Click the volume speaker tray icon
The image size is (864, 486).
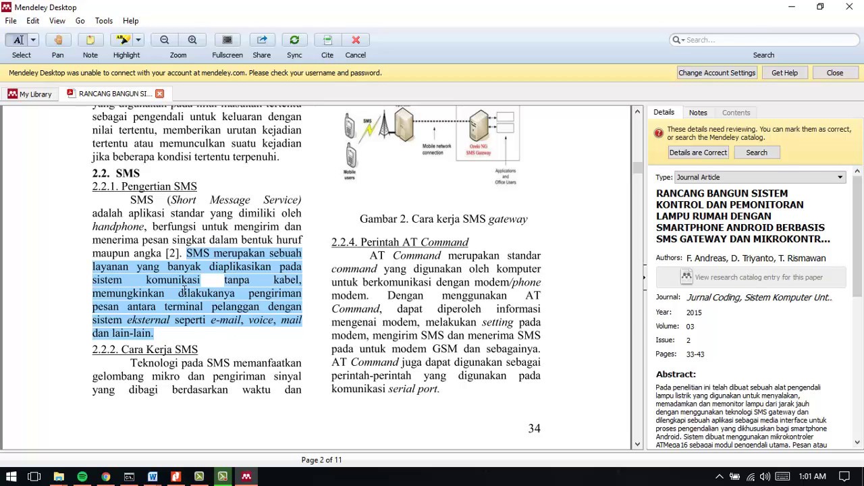(x=765, y=477)
